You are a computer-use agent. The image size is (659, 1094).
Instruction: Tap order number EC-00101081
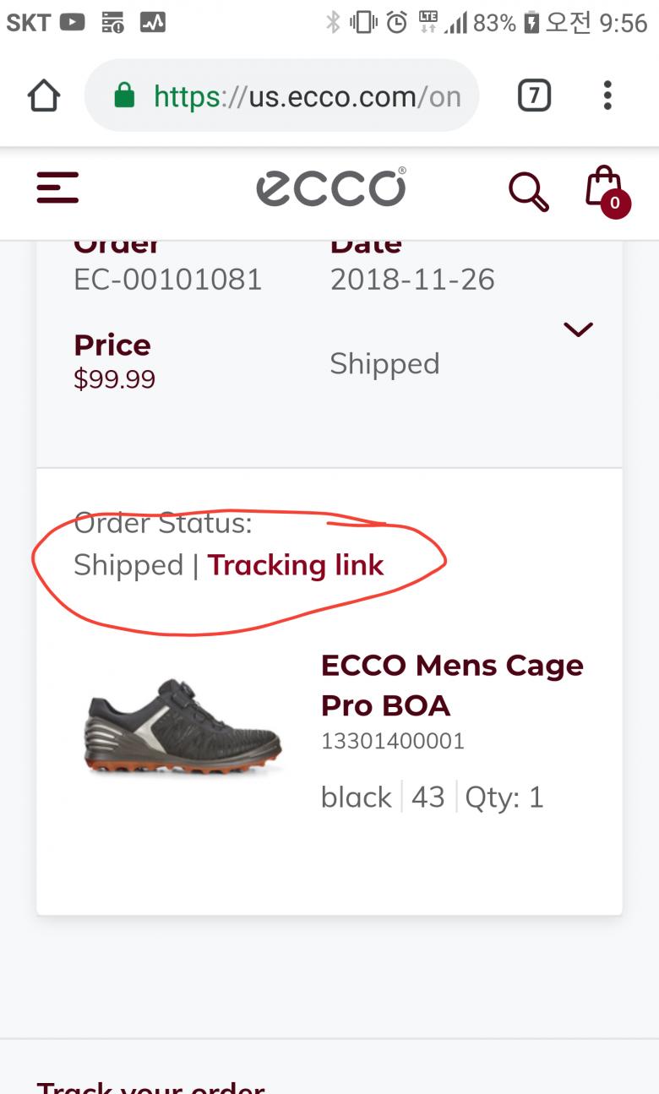168,280
